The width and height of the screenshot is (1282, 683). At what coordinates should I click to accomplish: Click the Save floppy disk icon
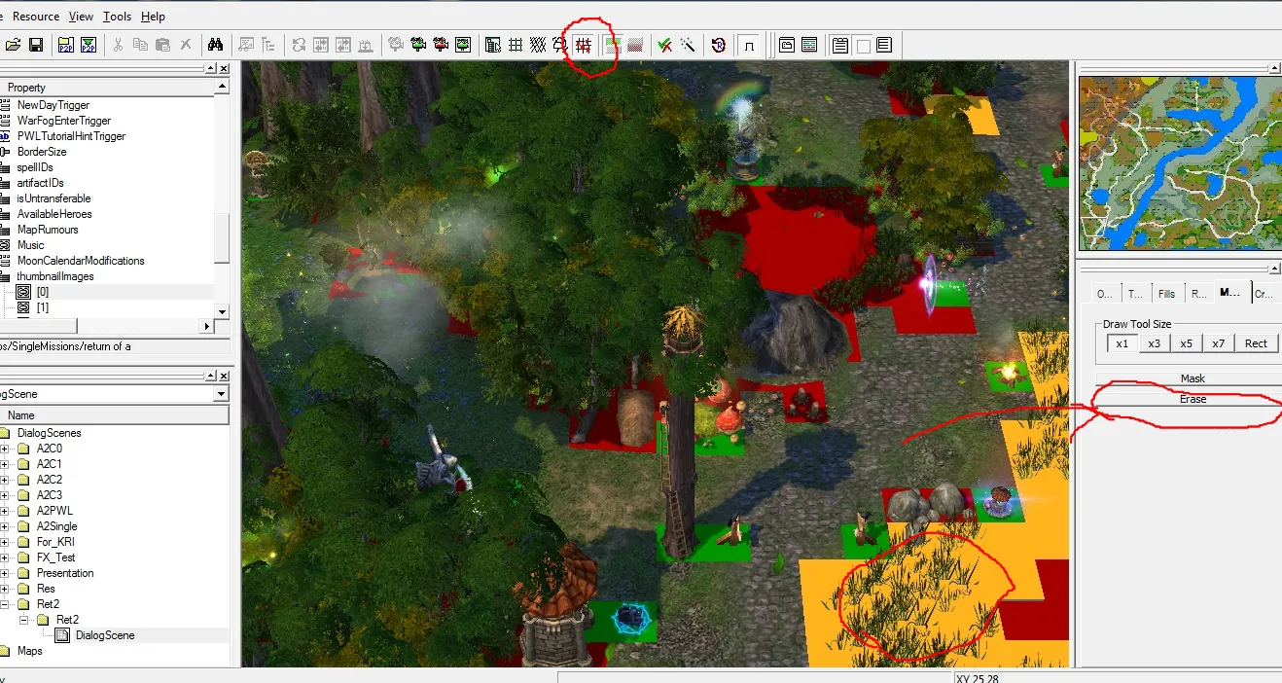pos(36,45)
